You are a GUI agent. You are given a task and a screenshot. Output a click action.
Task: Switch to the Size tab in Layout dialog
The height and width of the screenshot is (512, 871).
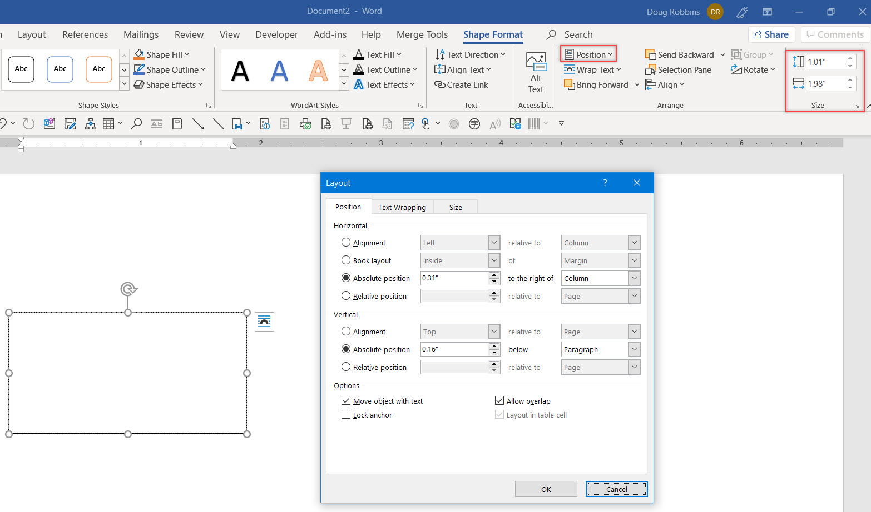click(x=456, y=207)
